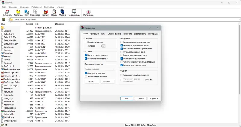This screenshot has height=127, width=241.
Task: Open the Просмотр (View) toolbar icon
Action: (35, 13)
